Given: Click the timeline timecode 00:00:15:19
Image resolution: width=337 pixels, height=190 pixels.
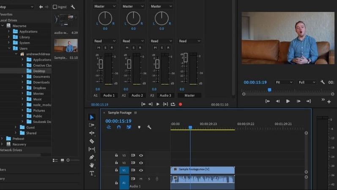Looking at the screenshot, I should [x=118, y=121].
